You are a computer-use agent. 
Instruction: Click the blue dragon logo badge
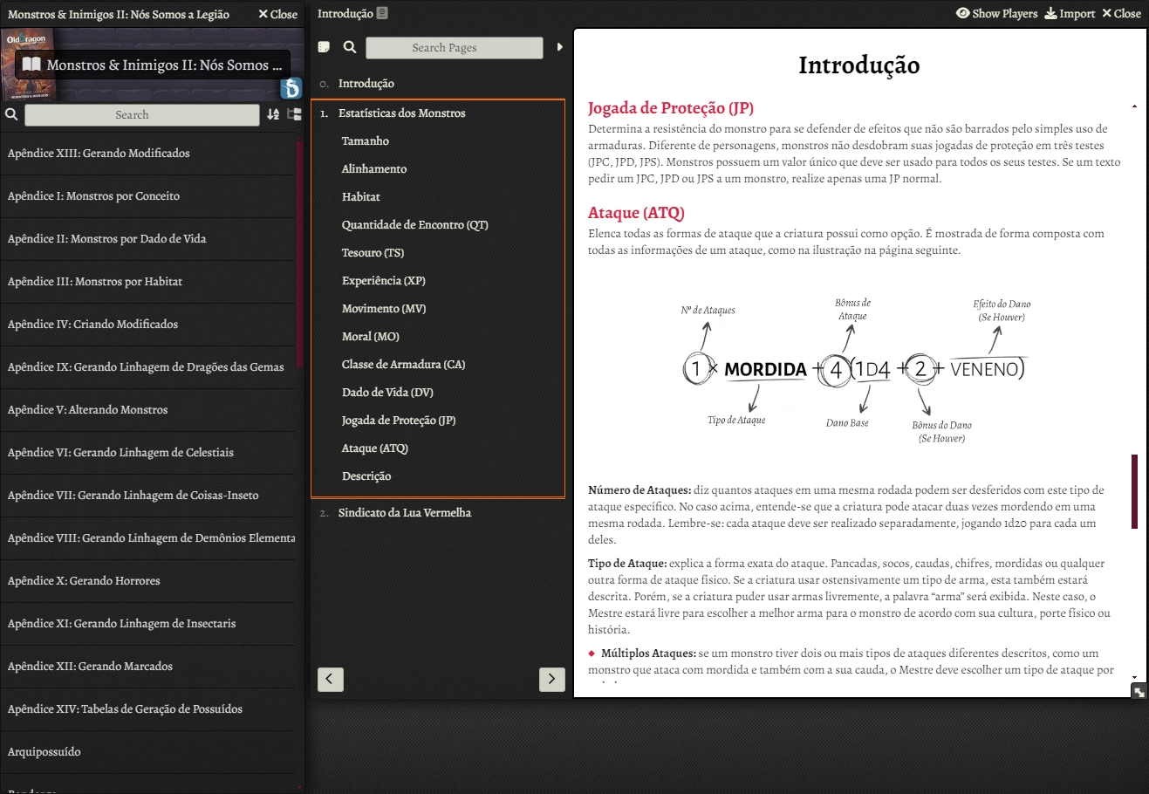pos(291,88)
